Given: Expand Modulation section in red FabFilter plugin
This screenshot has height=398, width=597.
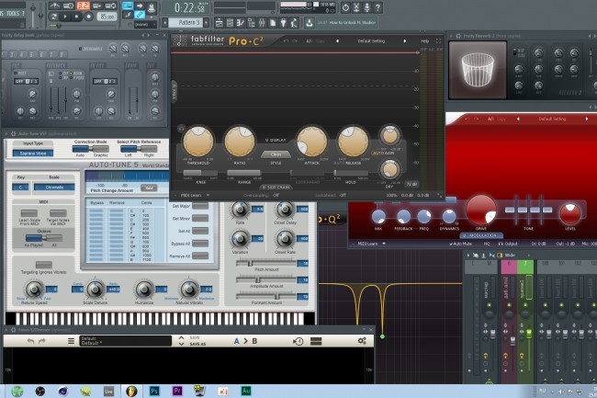Looking at the screenshot, I should tap(481, 235).
